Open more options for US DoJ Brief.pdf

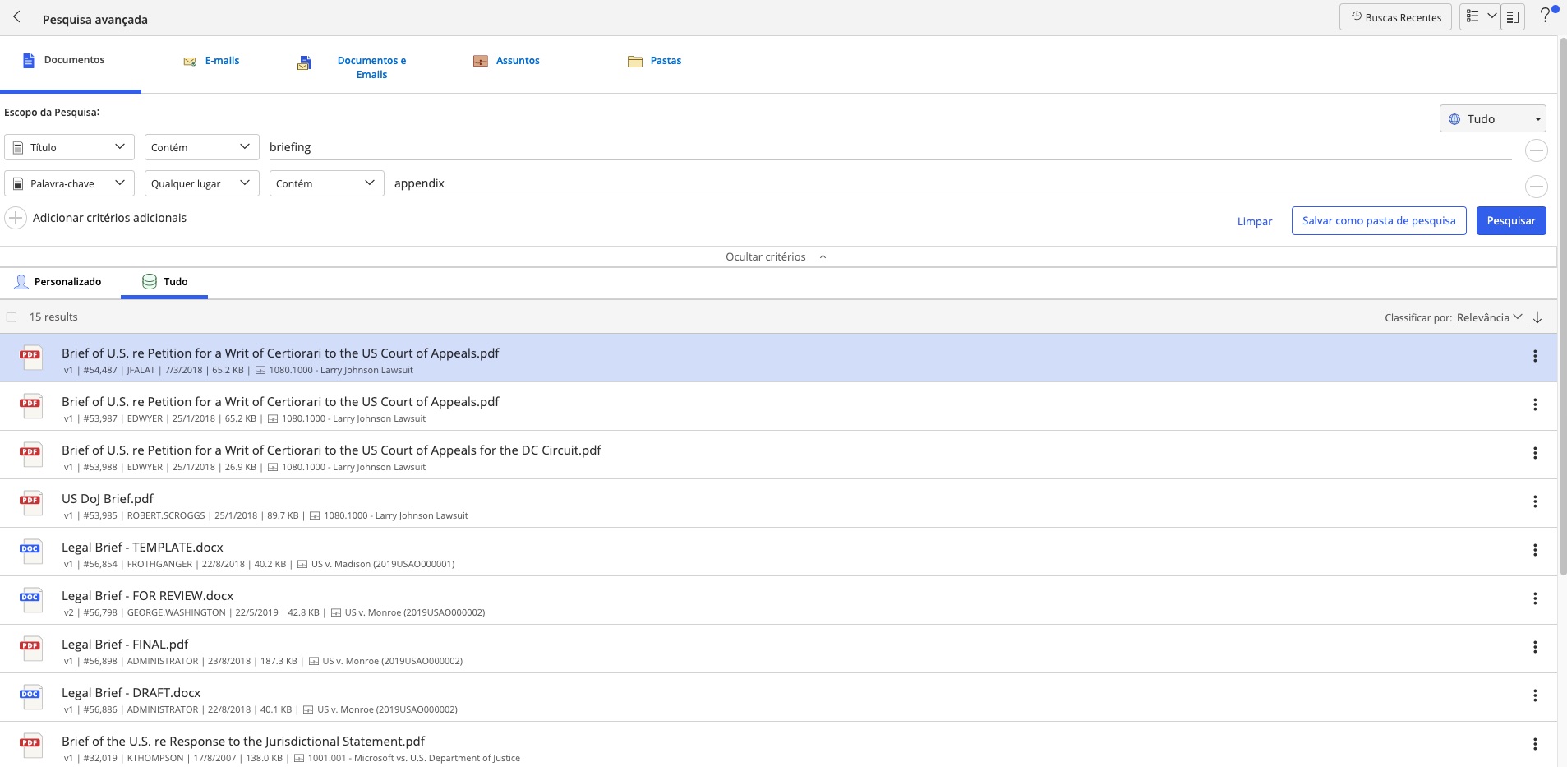click(x=1534, y=501)
